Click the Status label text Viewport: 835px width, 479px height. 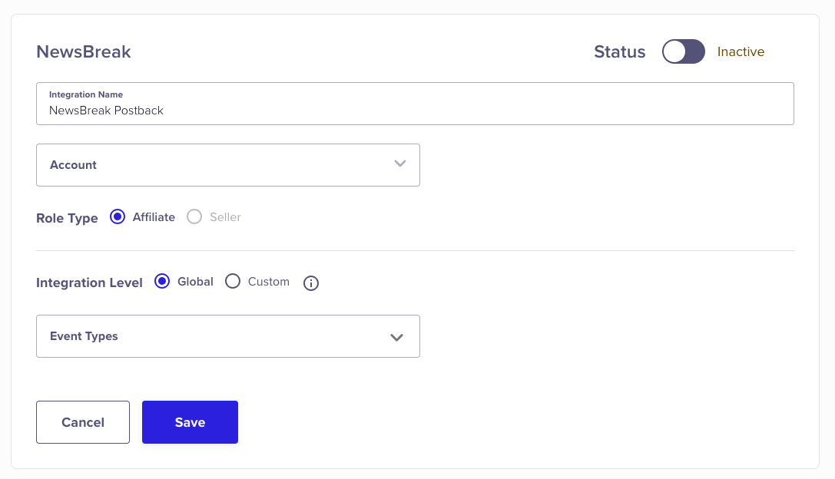619,52
